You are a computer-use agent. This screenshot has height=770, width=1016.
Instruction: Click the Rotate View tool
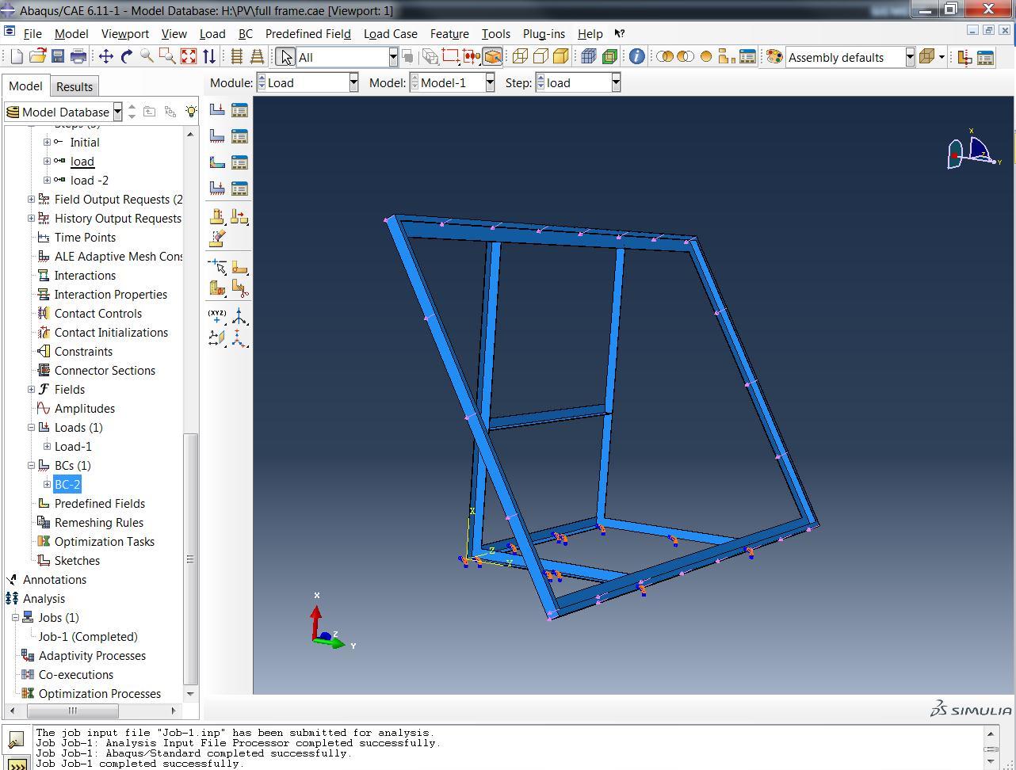126,56
